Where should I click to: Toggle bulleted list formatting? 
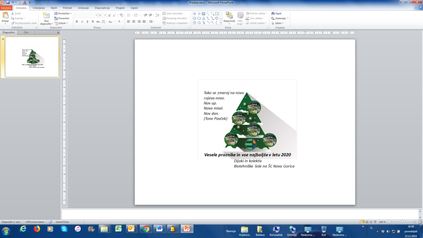(x=129, y=15)
